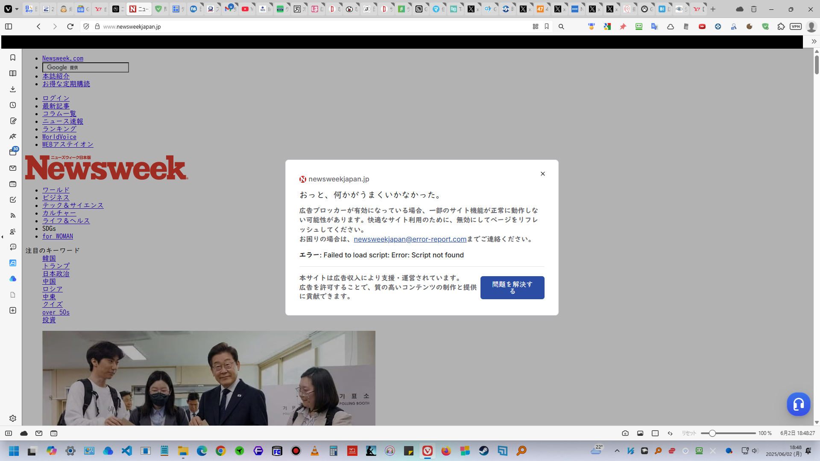This screenshot has width=820, height=461.
Task: Open the Downloads panel
Action: pyautogui.click(x=13, y=89)
